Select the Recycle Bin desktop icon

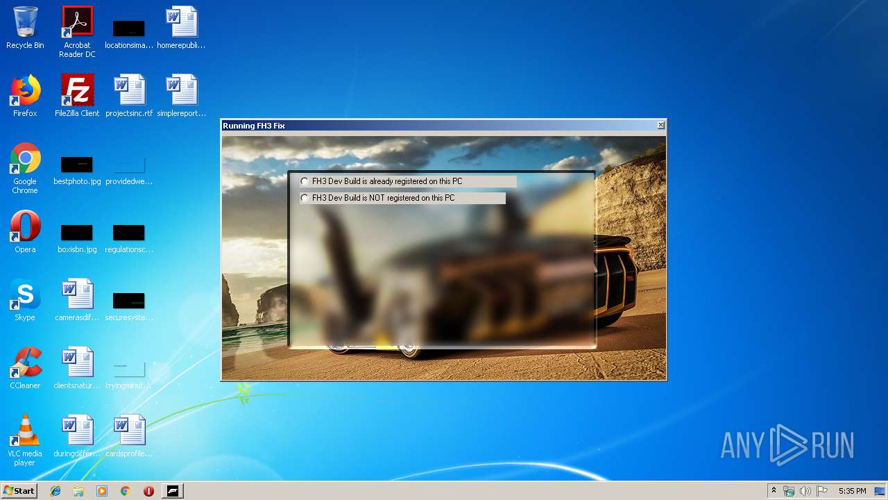25,28
